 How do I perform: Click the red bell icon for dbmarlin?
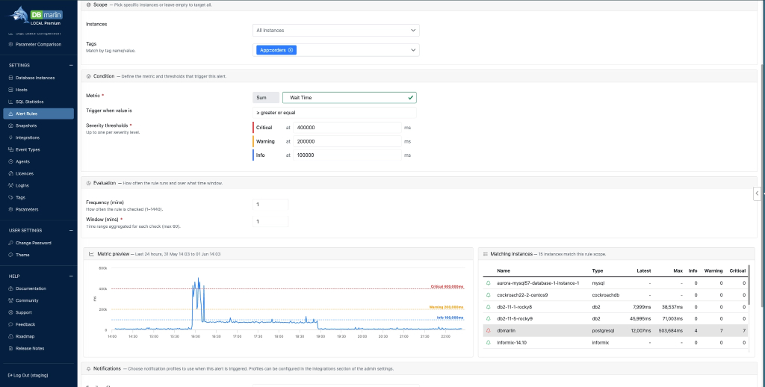tap(488, 330)
